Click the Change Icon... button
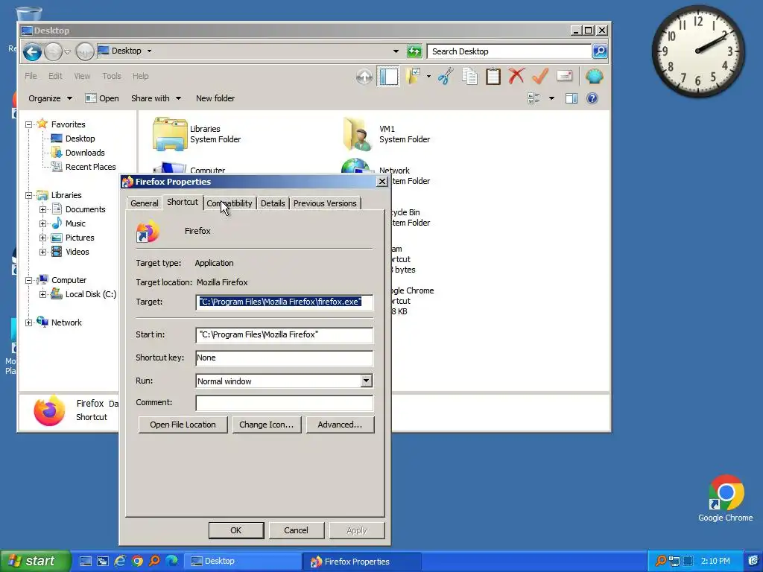The height and width of the screenshot is (572, 763). (267, 425)
